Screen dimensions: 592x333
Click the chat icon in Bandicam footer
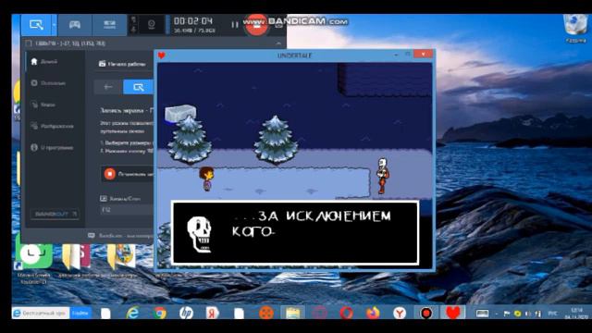point(92,235)
